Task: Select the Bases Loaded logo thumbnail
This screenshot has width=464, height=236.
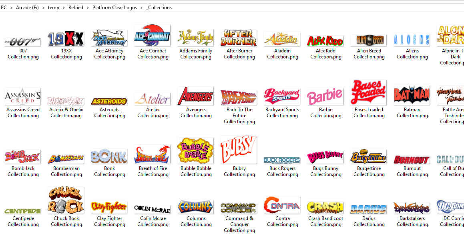Action: (x=368, y=92)
